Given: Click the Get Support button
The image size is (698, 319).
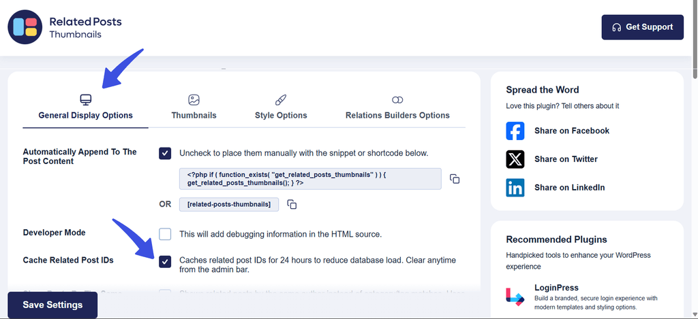Looking at the screenshot, I should (642, 27).
